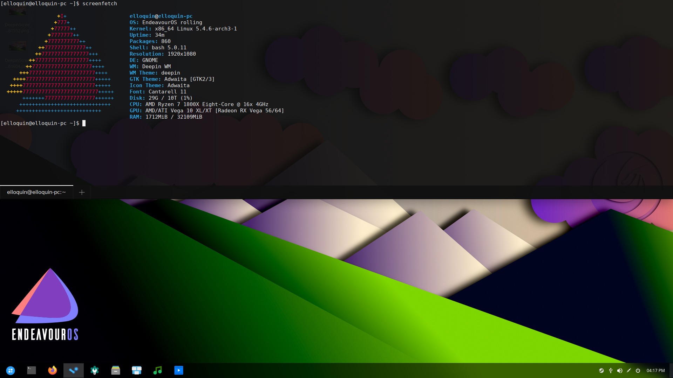The width and height of the screenshot is (673, 378).
Task: Click the Steam tray icon
Action: coord(601,371)
